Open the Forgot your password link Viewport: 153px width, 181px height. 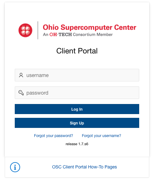[53, 136]
